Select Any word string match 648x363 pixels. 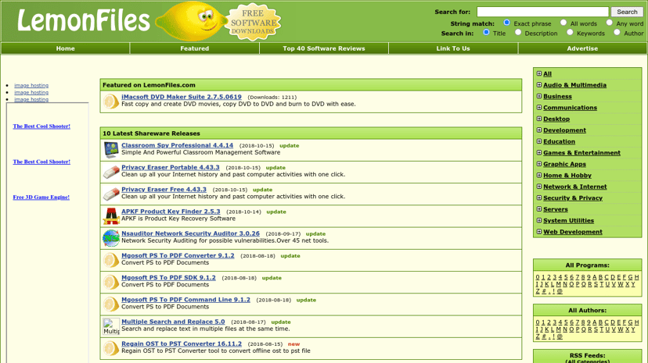609,23
